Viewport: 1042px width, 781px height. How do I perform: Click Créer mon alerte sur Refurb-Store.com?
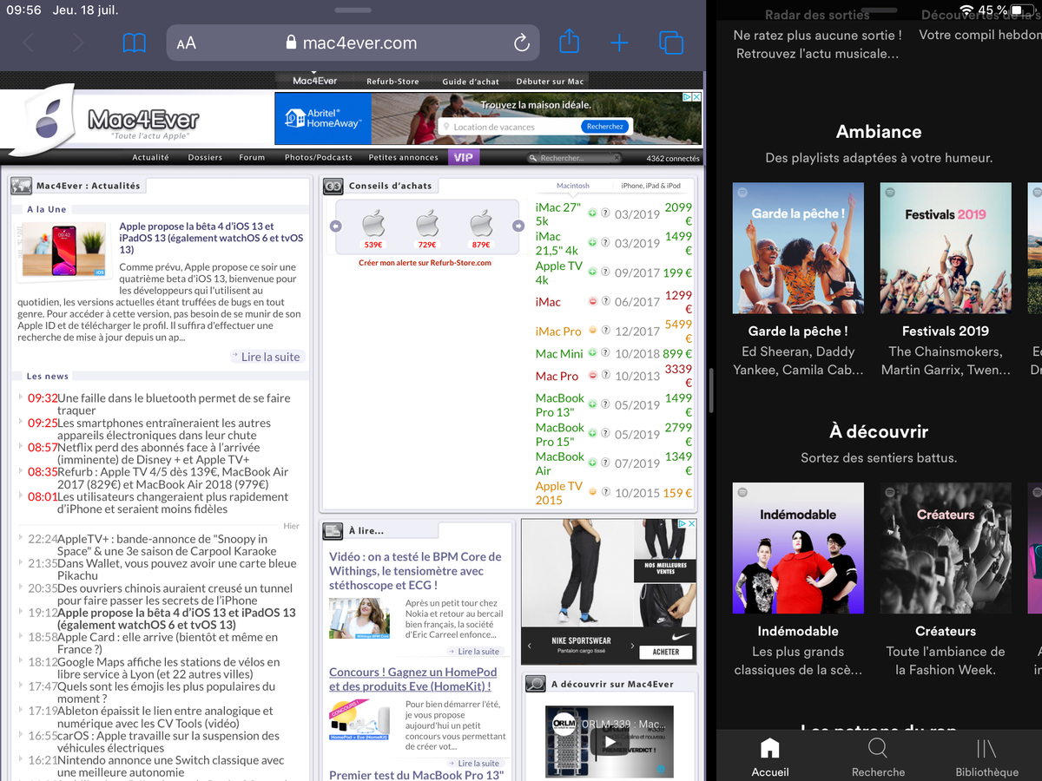425,263
